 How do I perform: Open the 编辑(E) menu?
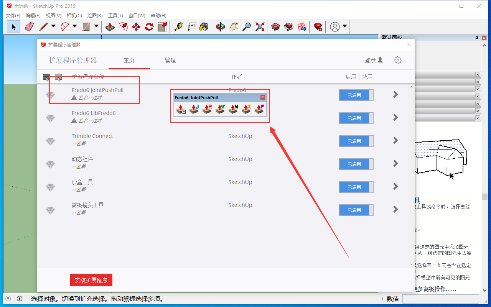pyautogui.click(x=33, y=16)
